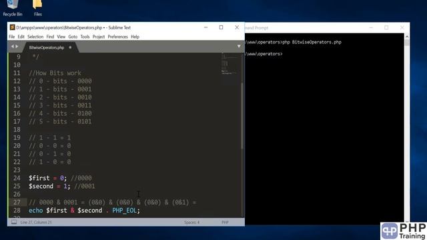The image size is (427, 240).
Task: Click the '// 1 - 0 = 0' comment line
Action: (50, 162)
